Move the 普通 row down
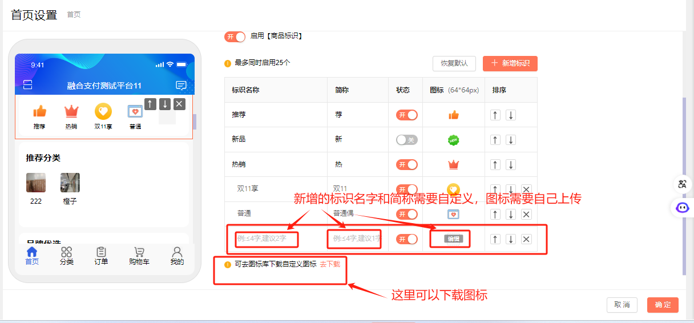The height and width of the screenshot is (323, 694). (x=511, y=215)
